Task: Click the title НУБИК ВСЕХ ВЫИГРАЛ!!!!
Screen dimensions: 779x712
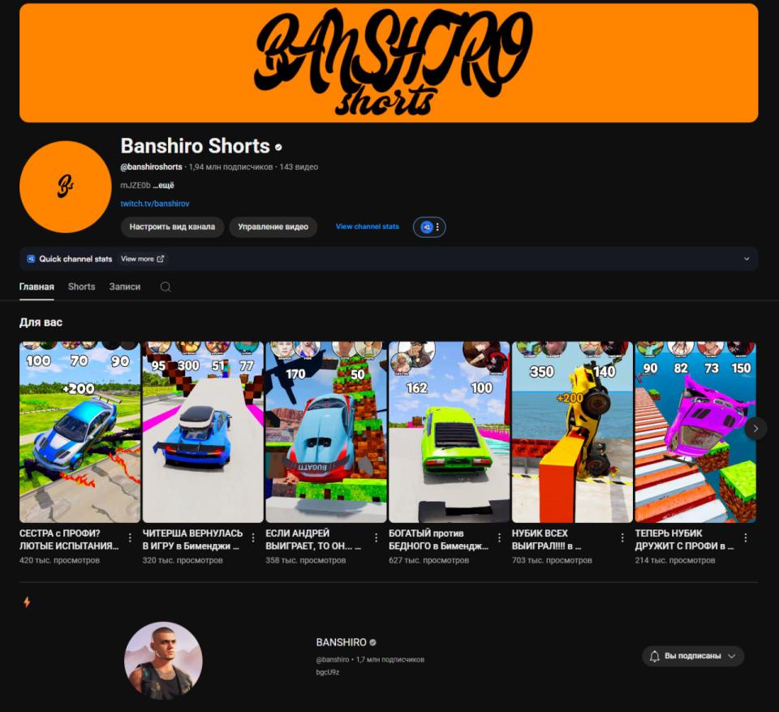Action: click(x=547, y=539)
